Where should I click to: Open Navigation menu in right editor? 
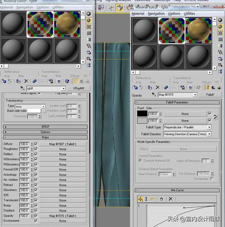(156, 14)
